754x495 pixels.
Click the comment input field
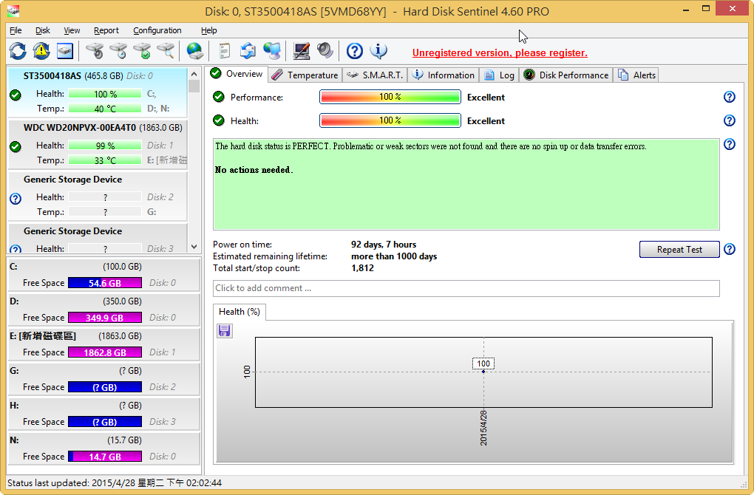click(466, 288)
